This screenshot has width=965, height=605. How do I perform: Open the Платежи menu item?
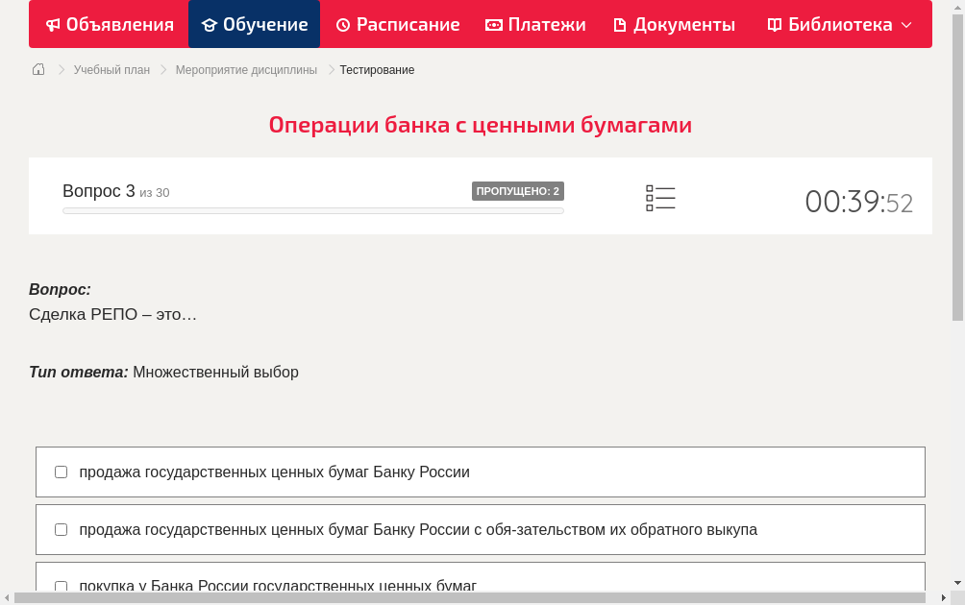(546, 25)
